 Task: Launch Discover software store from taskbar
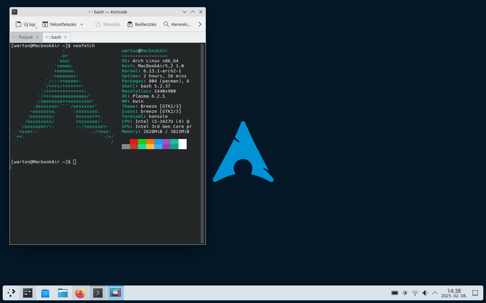[x=45, y=293]
